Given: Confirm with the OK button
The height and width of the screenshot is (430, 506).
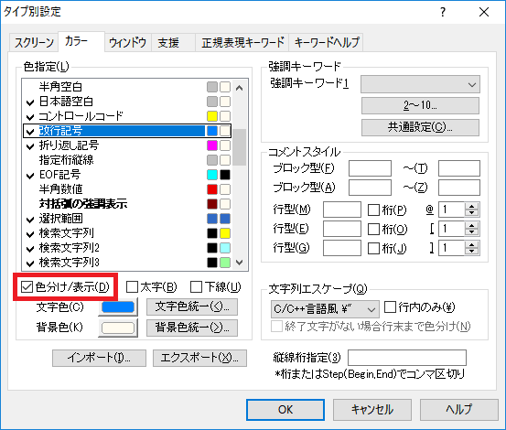Looking at the screenshot, I should pyautogui.click(x=285, y=410).
